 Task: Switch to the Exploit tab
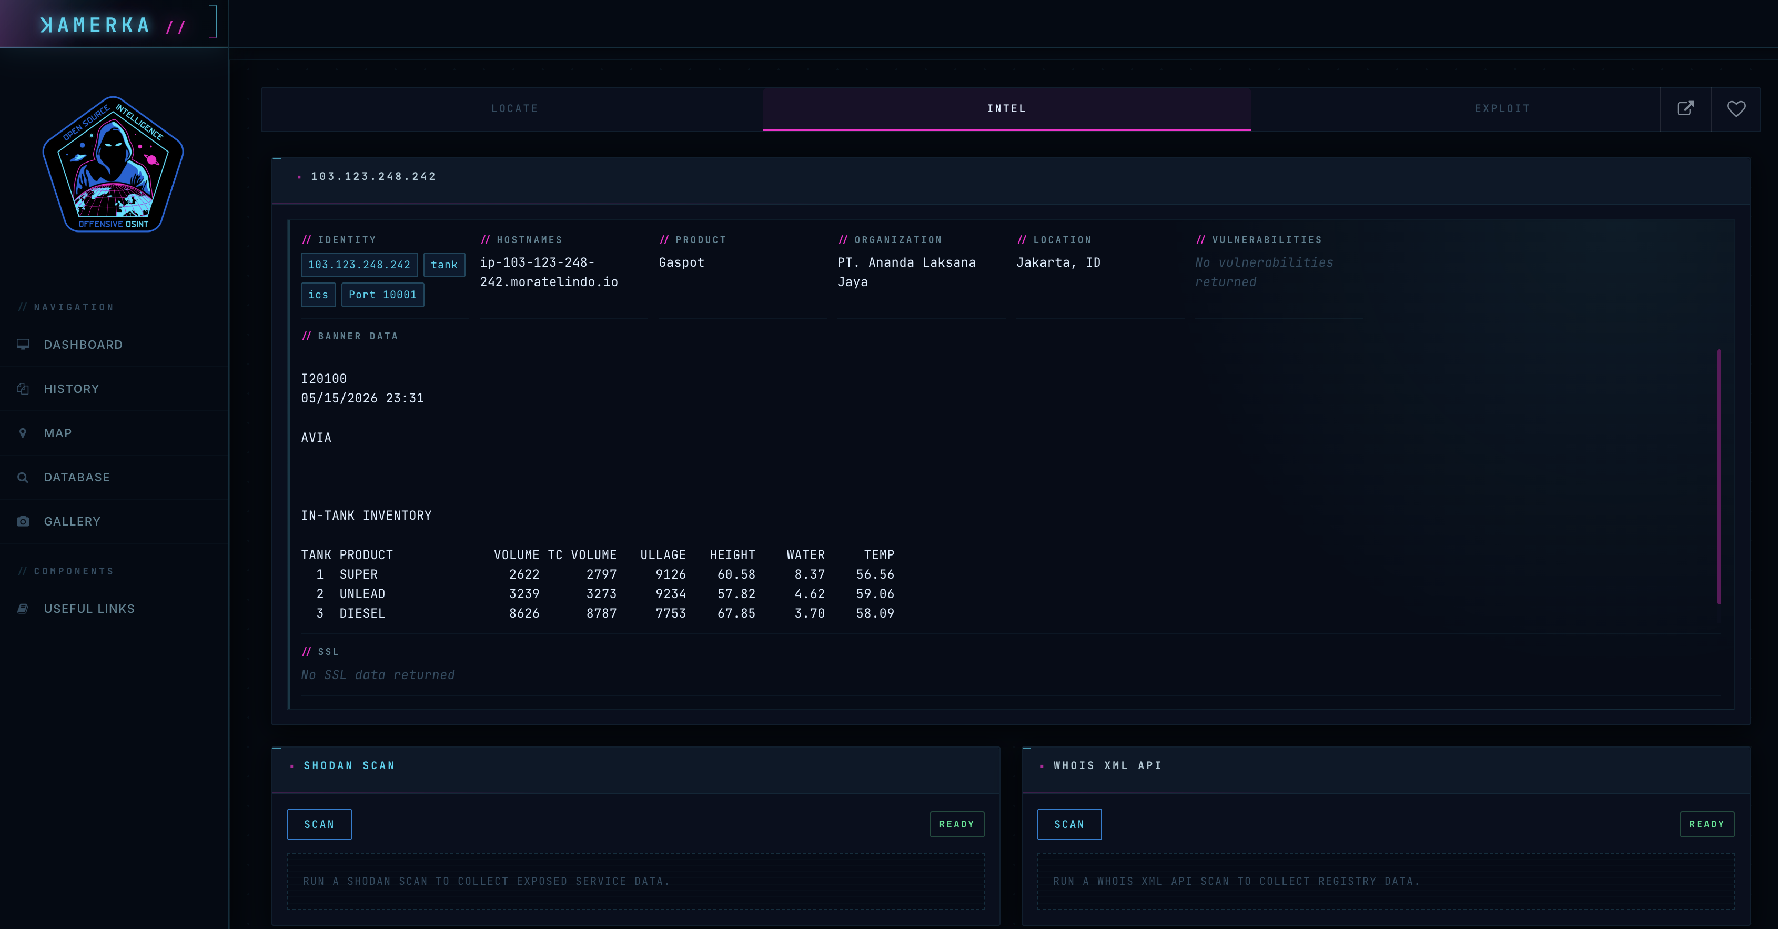pos(1502,108)
